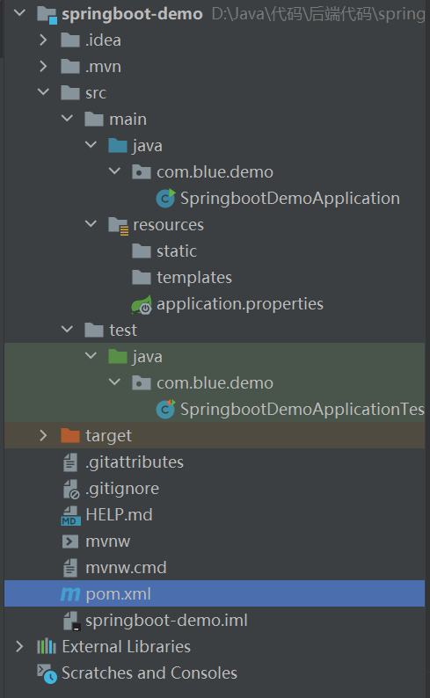This screenshot has width=430, height=698.
Task: Select the springboot-demo root label
Action: pos(132,15)
